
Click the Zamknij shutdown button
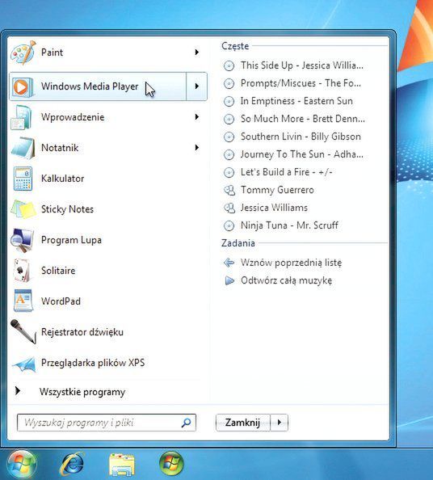243,423
